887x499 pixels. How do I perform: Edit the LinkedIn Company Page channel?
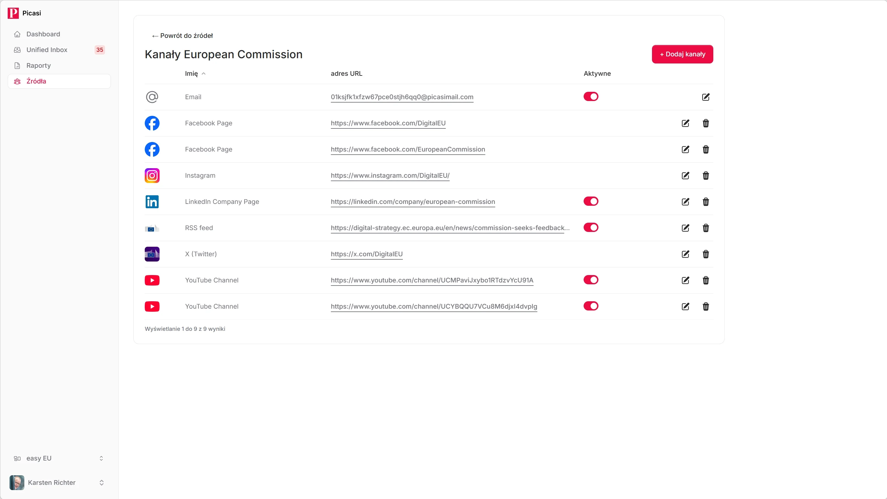pyautogui.click(x=685, y=202)
